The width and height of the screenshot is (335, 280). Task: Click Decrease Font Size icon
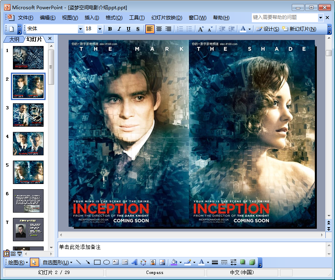(210, 29)
